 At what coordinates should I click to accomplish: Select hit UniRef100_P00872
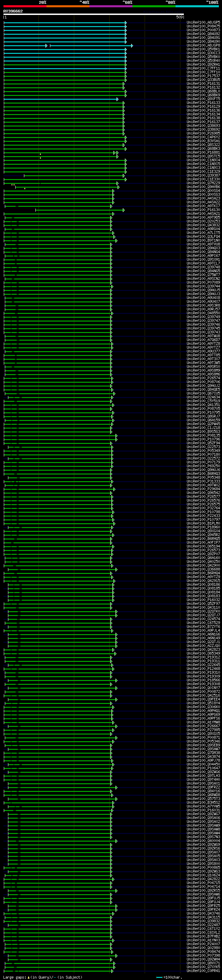(203, 691)
